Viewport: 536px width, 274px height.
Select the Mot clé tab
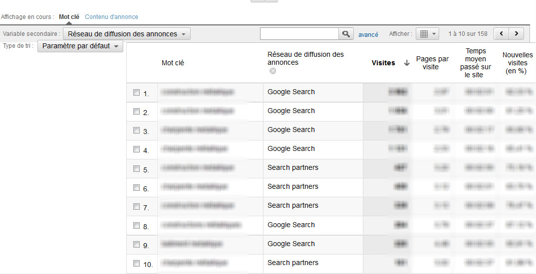(x=69, y=16)
